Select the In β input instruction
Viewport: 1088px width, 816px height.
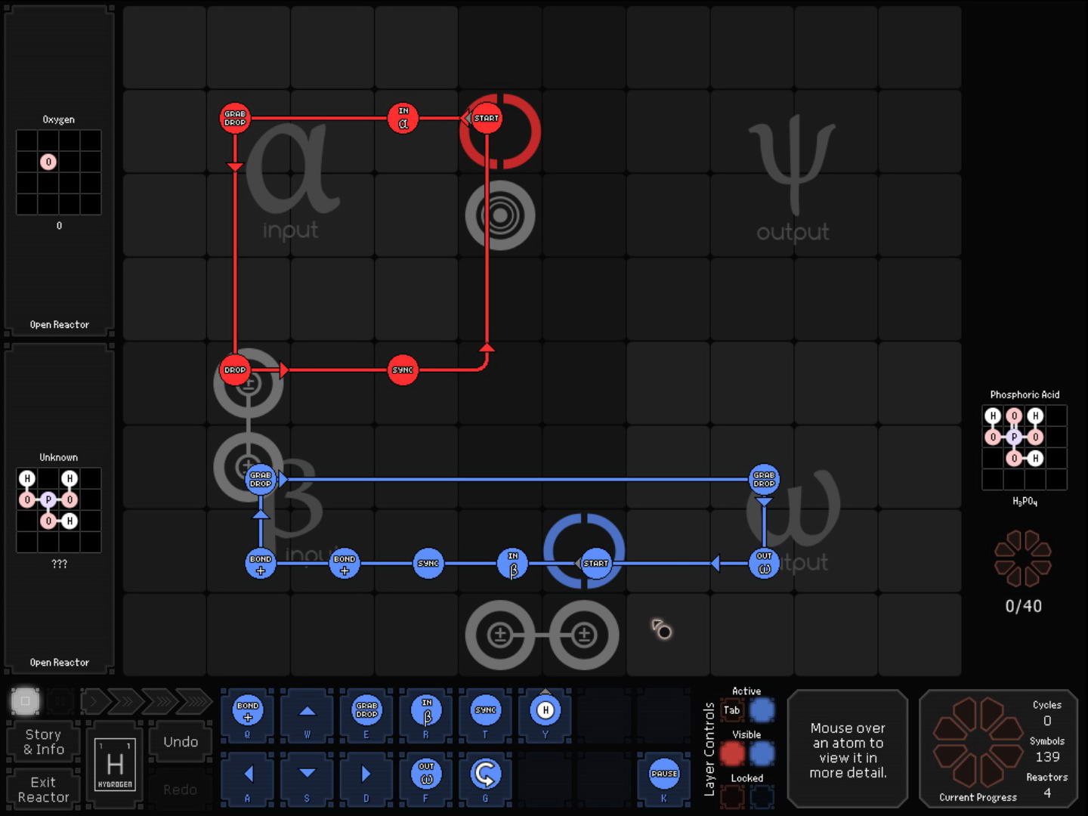[x=426, y=711]
